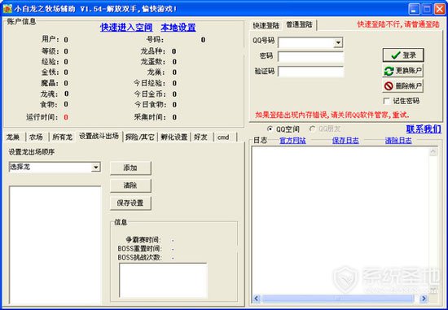448x310 pixels.
Task: Enable the 记住密码 checkbox
Action: (x=387, y=101)
